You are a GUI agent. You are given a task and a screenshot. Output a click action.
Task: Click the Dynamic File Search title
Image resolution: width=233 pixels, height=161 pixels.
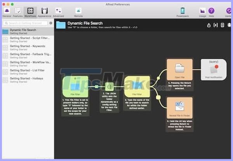[85, 23]
